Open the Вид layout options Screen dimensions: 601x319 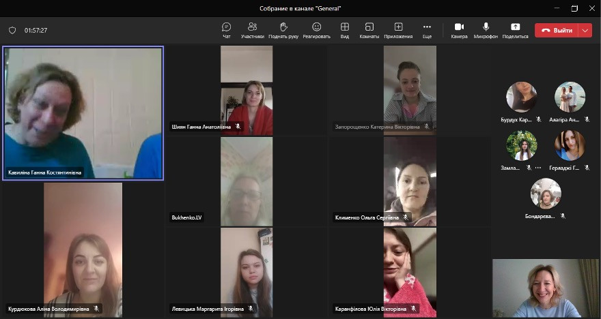point(345,30)
